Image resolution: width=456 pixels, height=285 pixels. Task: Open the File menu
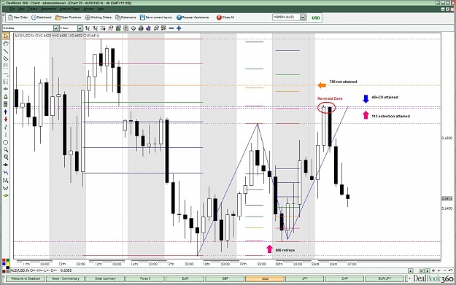click(x=12, y=9)
